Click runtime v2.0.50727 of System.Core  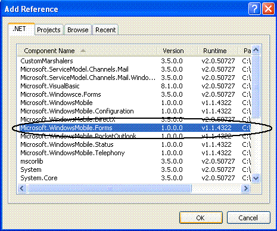pos(218,178)
